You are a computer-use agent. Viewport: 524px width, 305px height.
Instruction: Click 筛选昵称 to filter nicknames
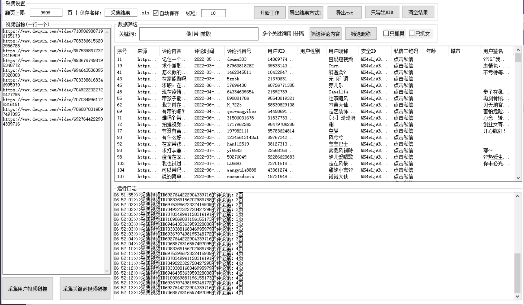pos(361,33)
